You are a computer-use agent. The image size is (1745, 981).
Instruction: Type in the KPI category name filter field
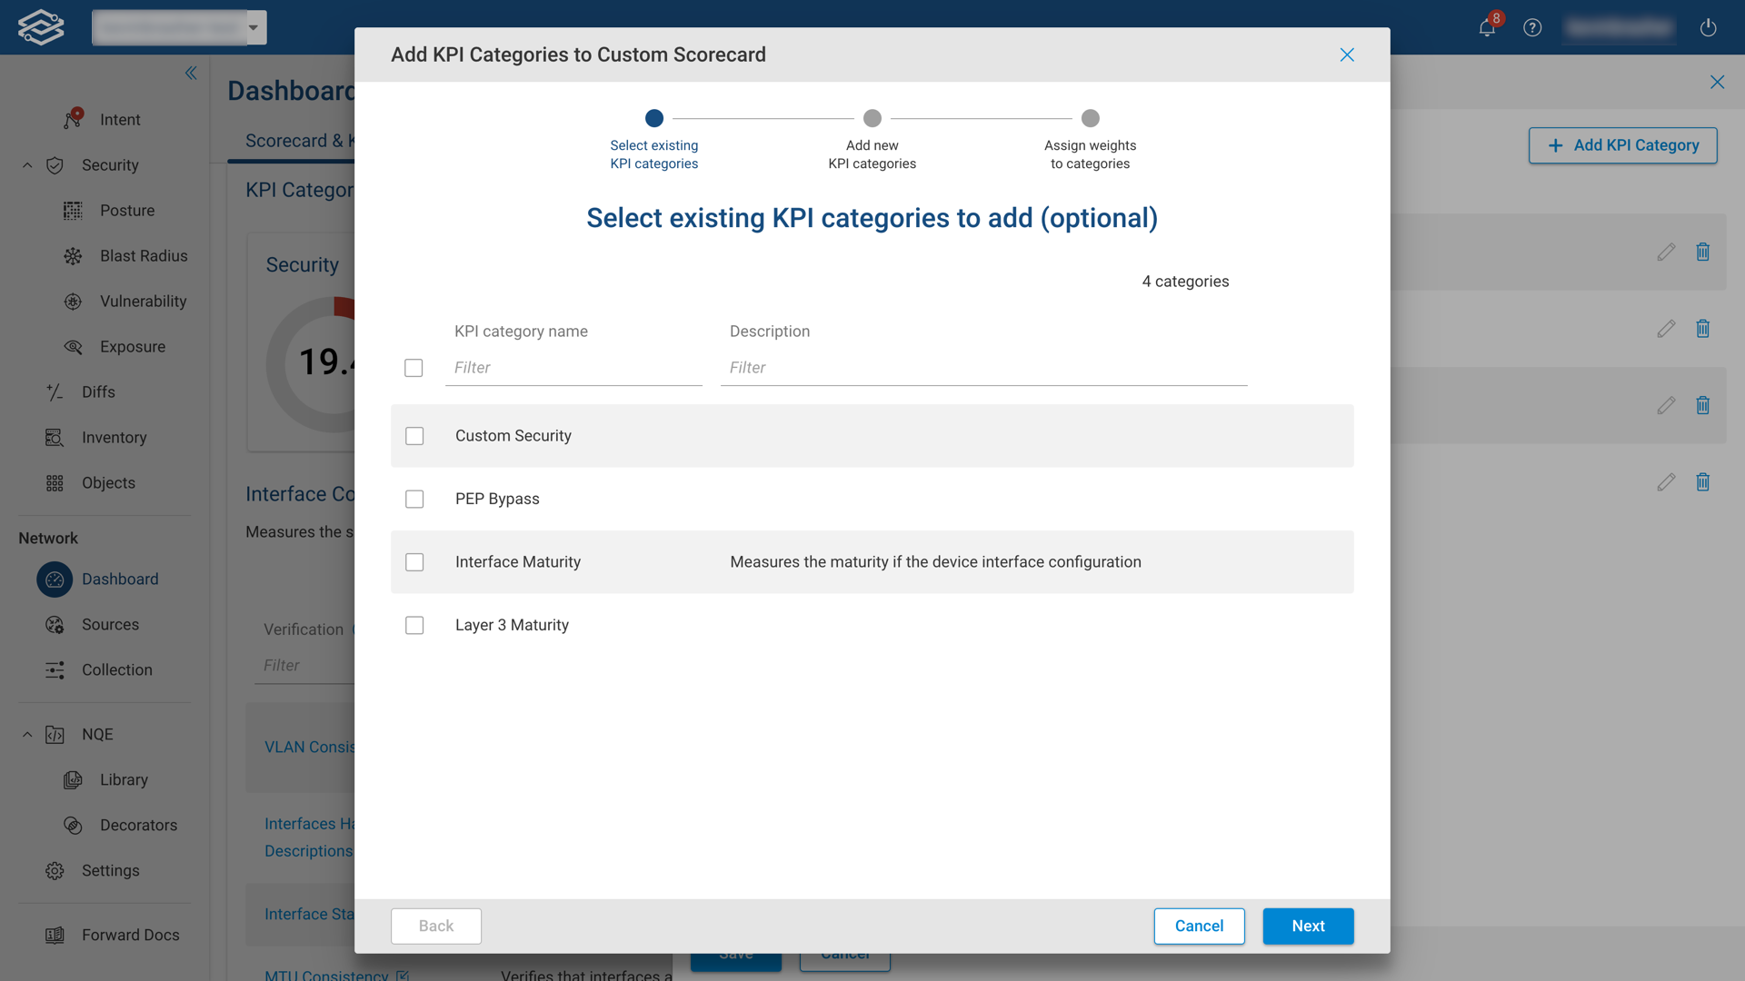tap(573, 367)
